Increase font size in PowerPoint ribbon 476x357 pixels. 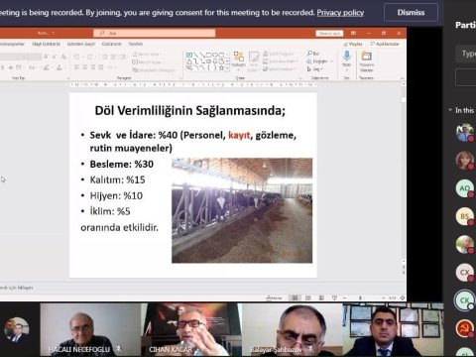coord(47,57)
